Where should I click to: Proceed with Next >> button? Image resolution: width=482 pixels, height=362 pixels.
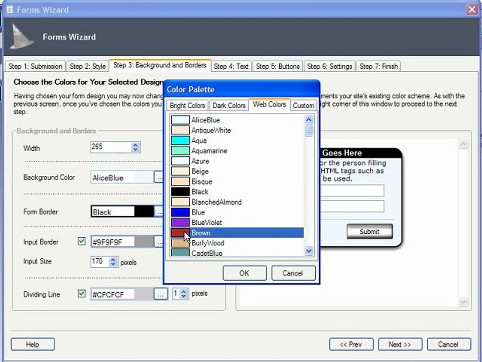(400, 344)
